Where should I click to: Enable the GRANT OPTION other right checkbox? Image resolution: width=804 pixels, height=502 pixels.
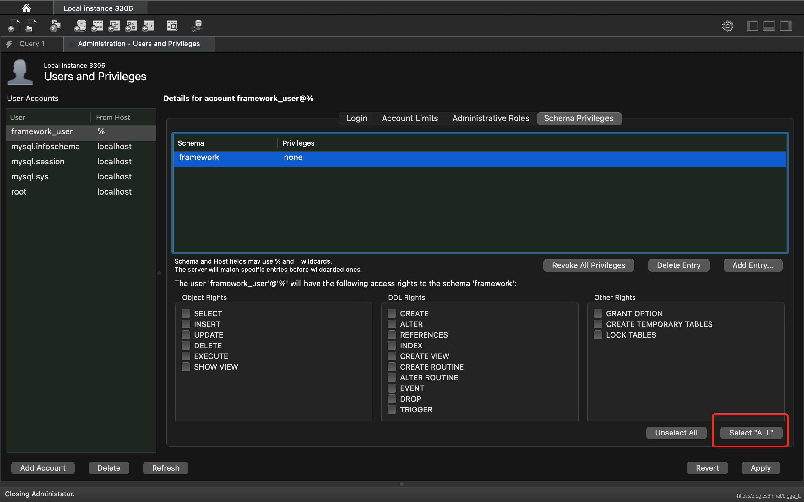597,313
